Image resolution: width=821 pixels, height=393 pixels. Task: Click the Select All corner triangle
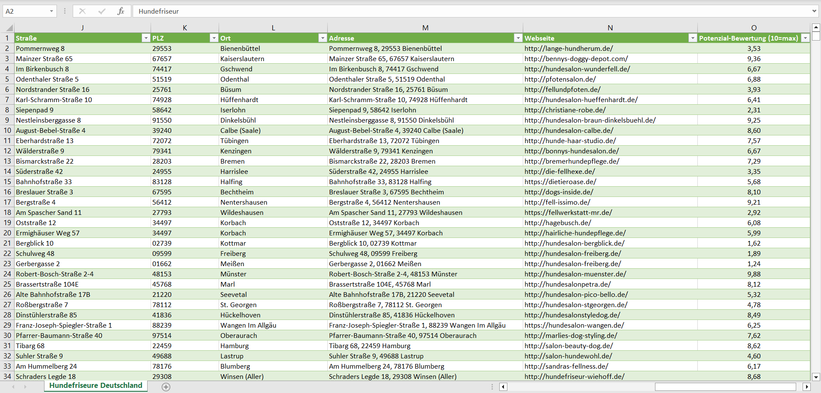(x=9, y=28)
